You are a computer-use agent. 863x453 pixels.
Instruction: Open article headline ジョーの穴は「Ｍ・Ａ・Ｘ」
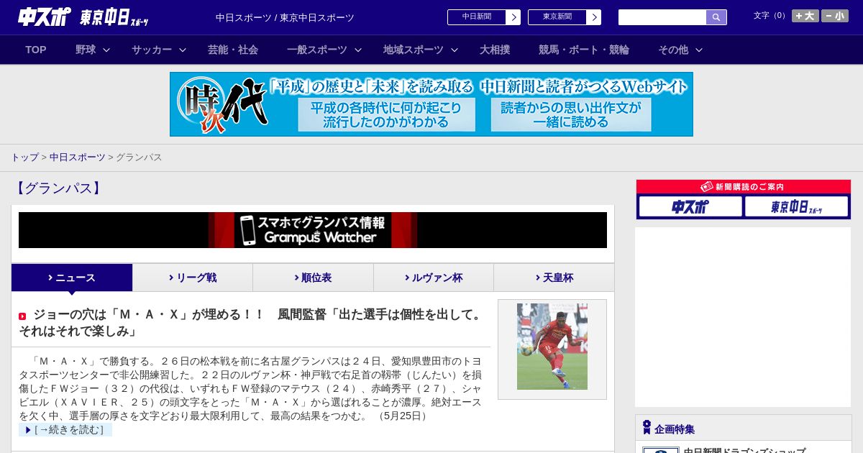coord(252,323)
